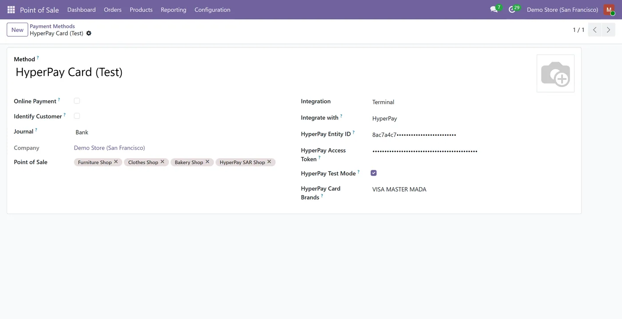Enable the Online Payment checkbox
The width and height of the screenshot is (622, 319).
[77, 101]
